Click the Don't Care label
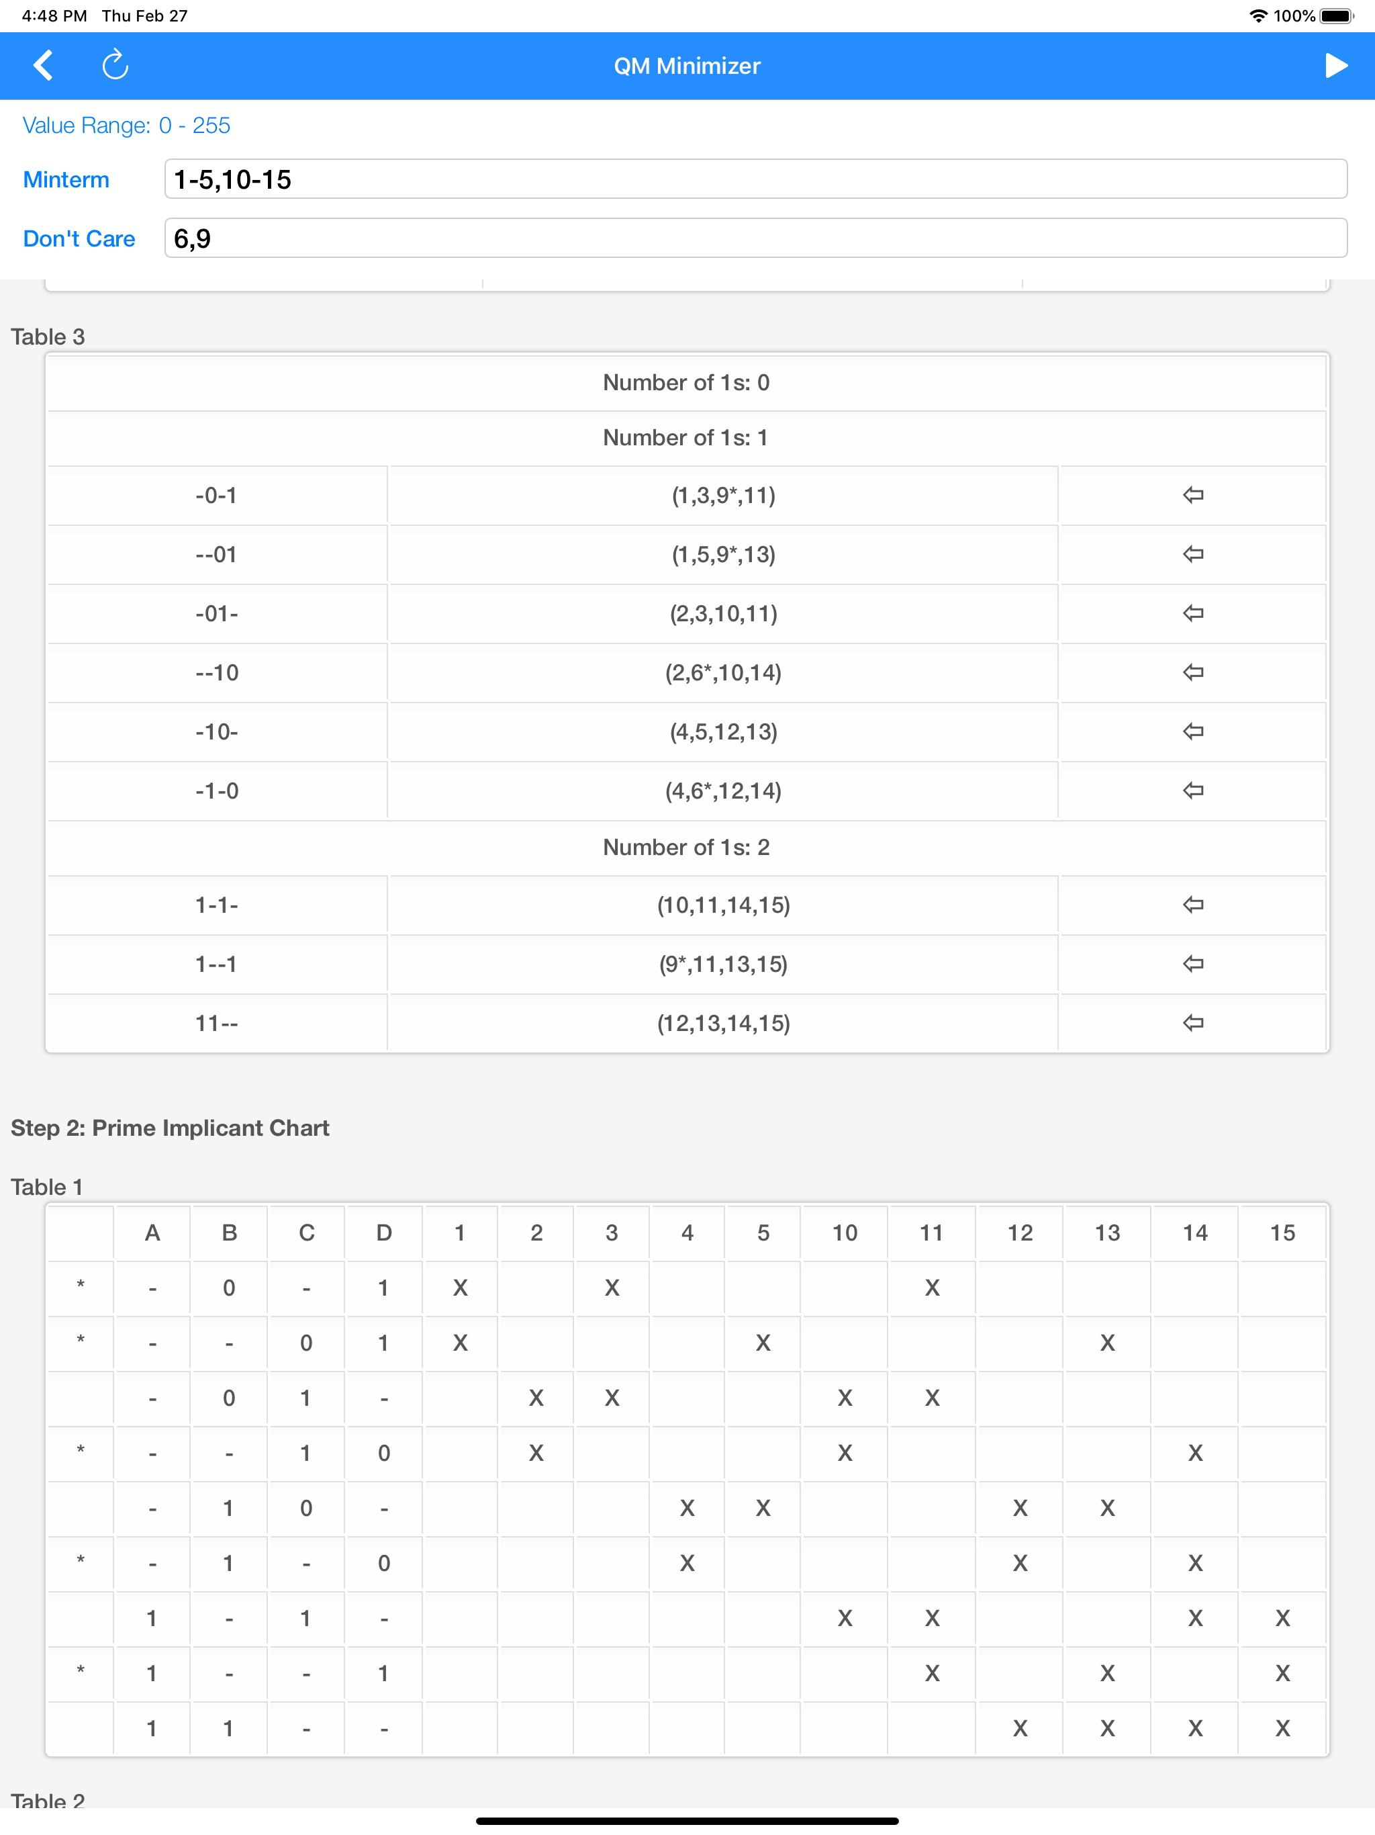Screen dimensions: 1375x1835 pyautogui.click(x=78, y=238)
